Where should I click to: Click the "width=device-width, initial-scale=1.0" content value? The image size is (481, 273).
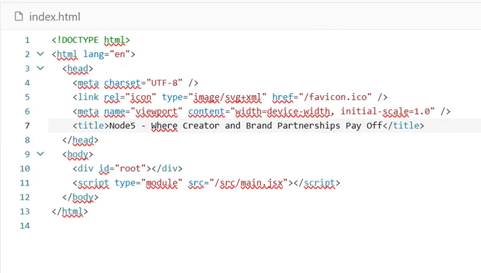pyautogui.click(x=332, y=111)
